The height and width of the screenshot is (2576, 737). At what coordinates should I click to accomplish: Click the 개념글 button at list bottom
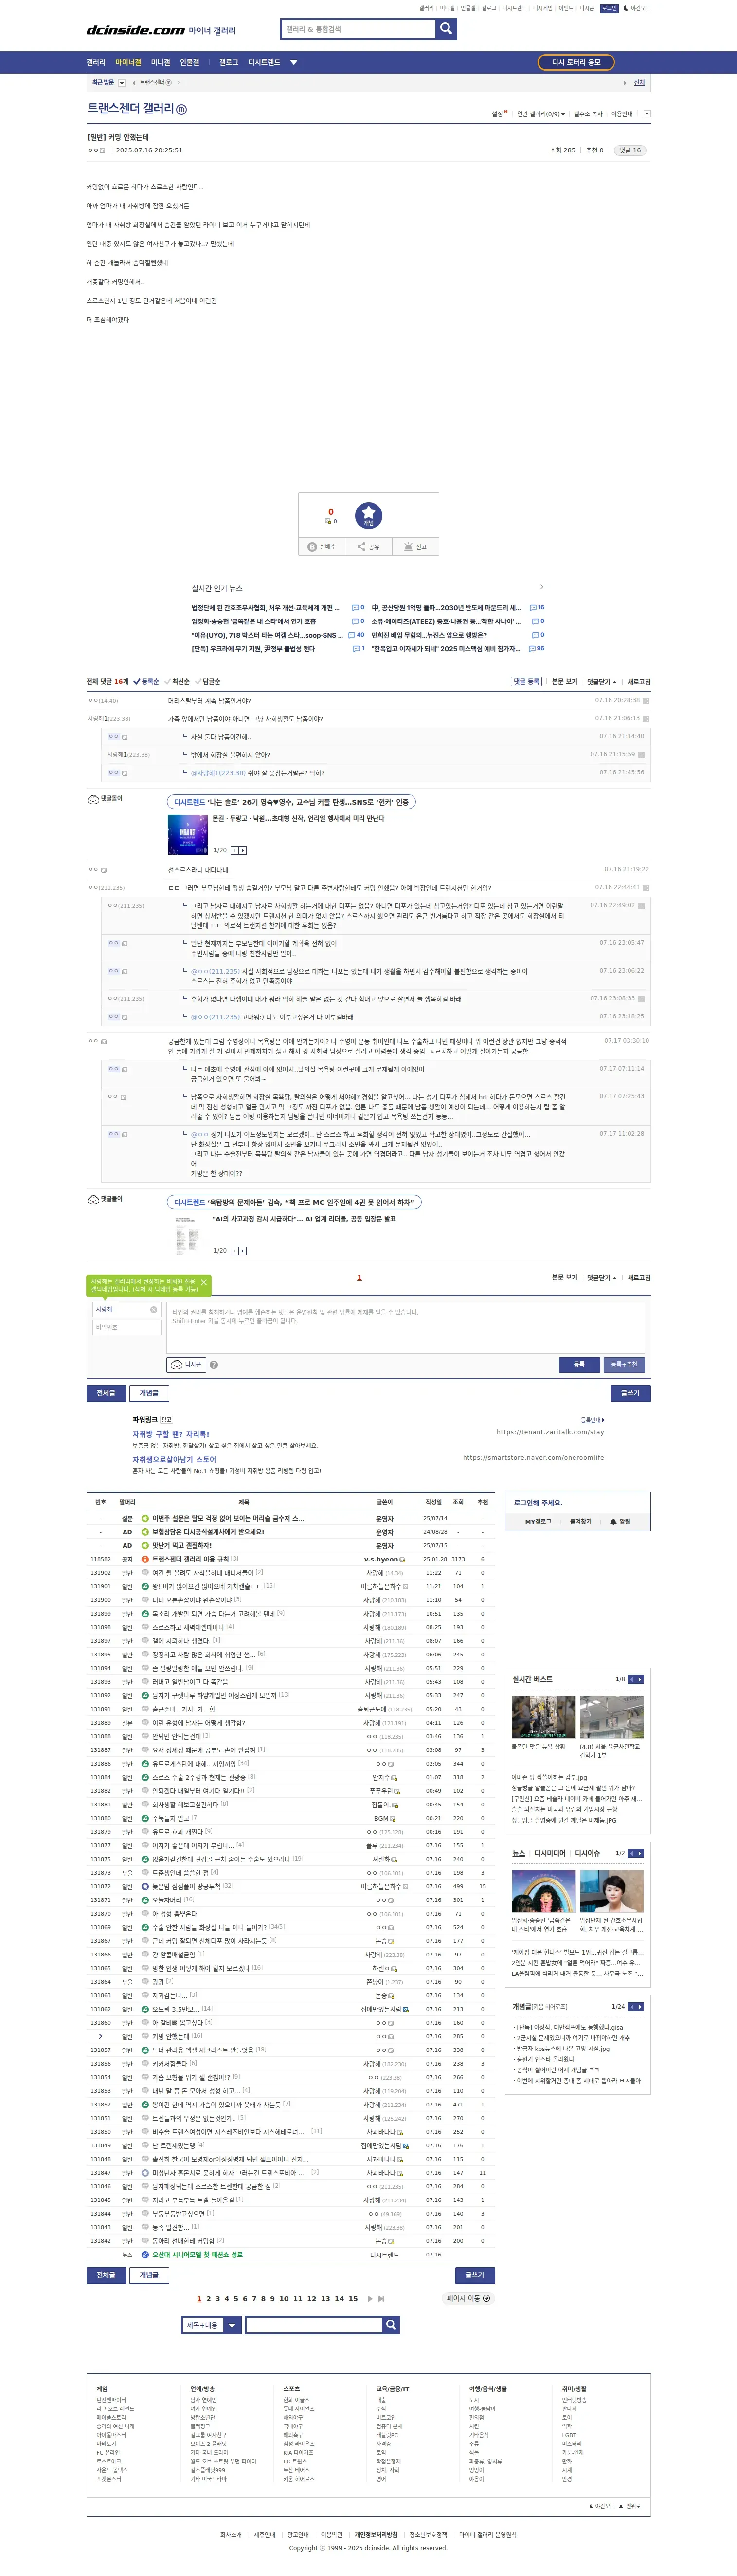(149, 2275)
